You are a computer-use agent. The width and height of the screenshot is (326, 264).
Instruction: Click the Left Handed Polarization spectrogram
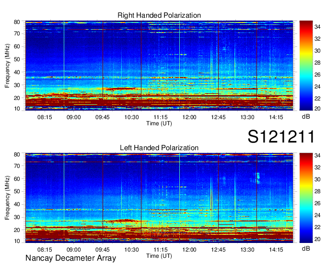tap(159, 198)
